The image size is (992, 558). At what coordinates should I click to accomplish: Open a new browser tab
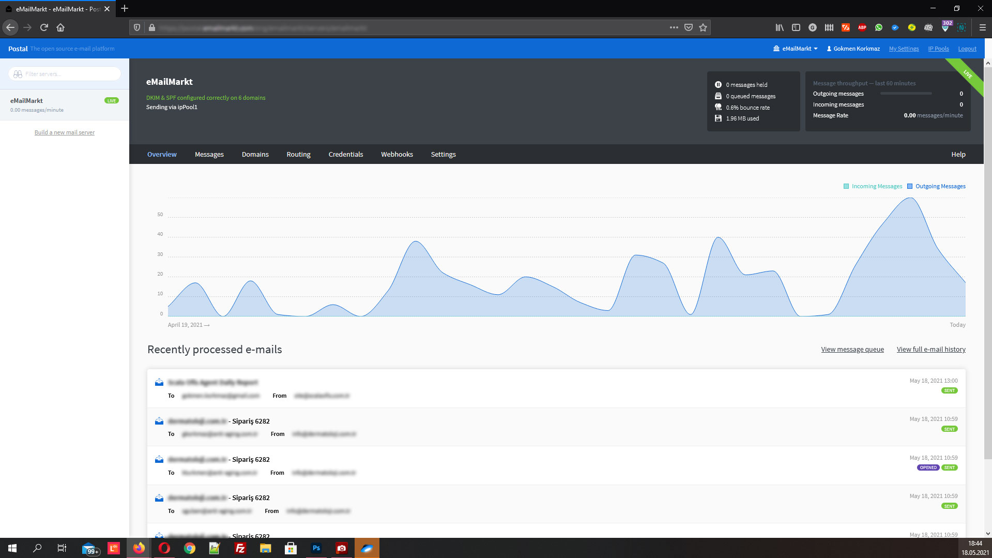(125, 8)
